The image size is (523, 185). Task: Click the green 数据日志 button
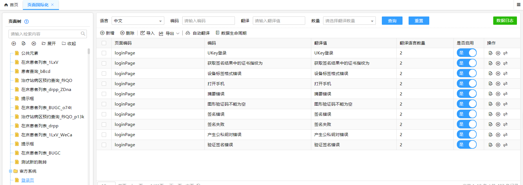tap(505, 21)
